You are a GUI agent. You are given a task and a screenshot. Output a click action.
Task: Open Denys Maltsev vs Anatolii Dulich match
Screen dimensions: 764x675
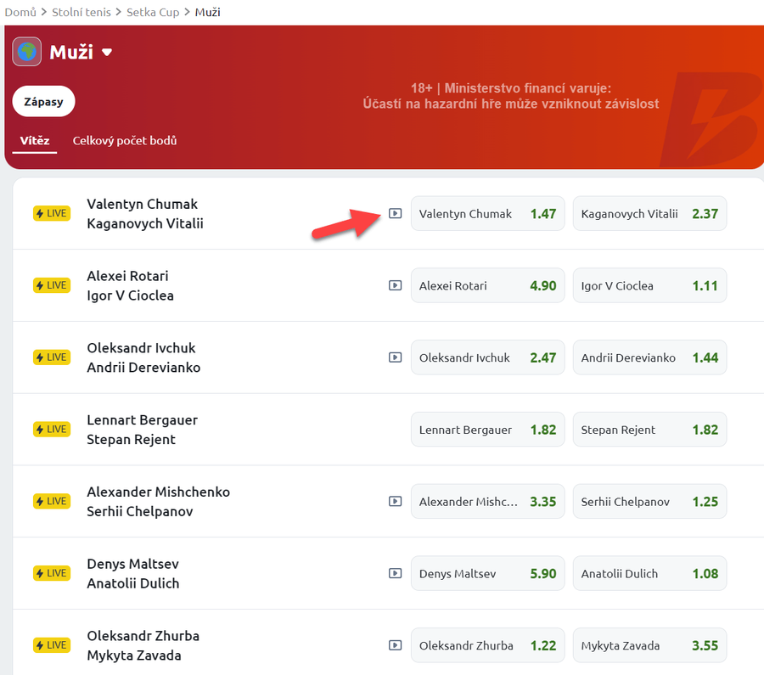coord(133,574)
